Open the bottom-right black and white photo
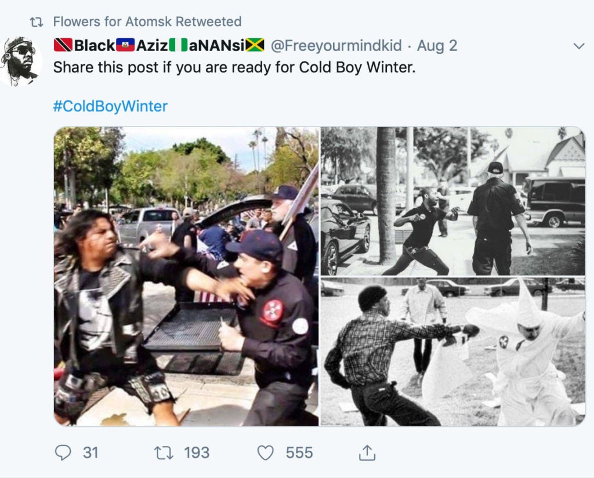The width and height of the screenshot is (594, 478). coord(453,352)
